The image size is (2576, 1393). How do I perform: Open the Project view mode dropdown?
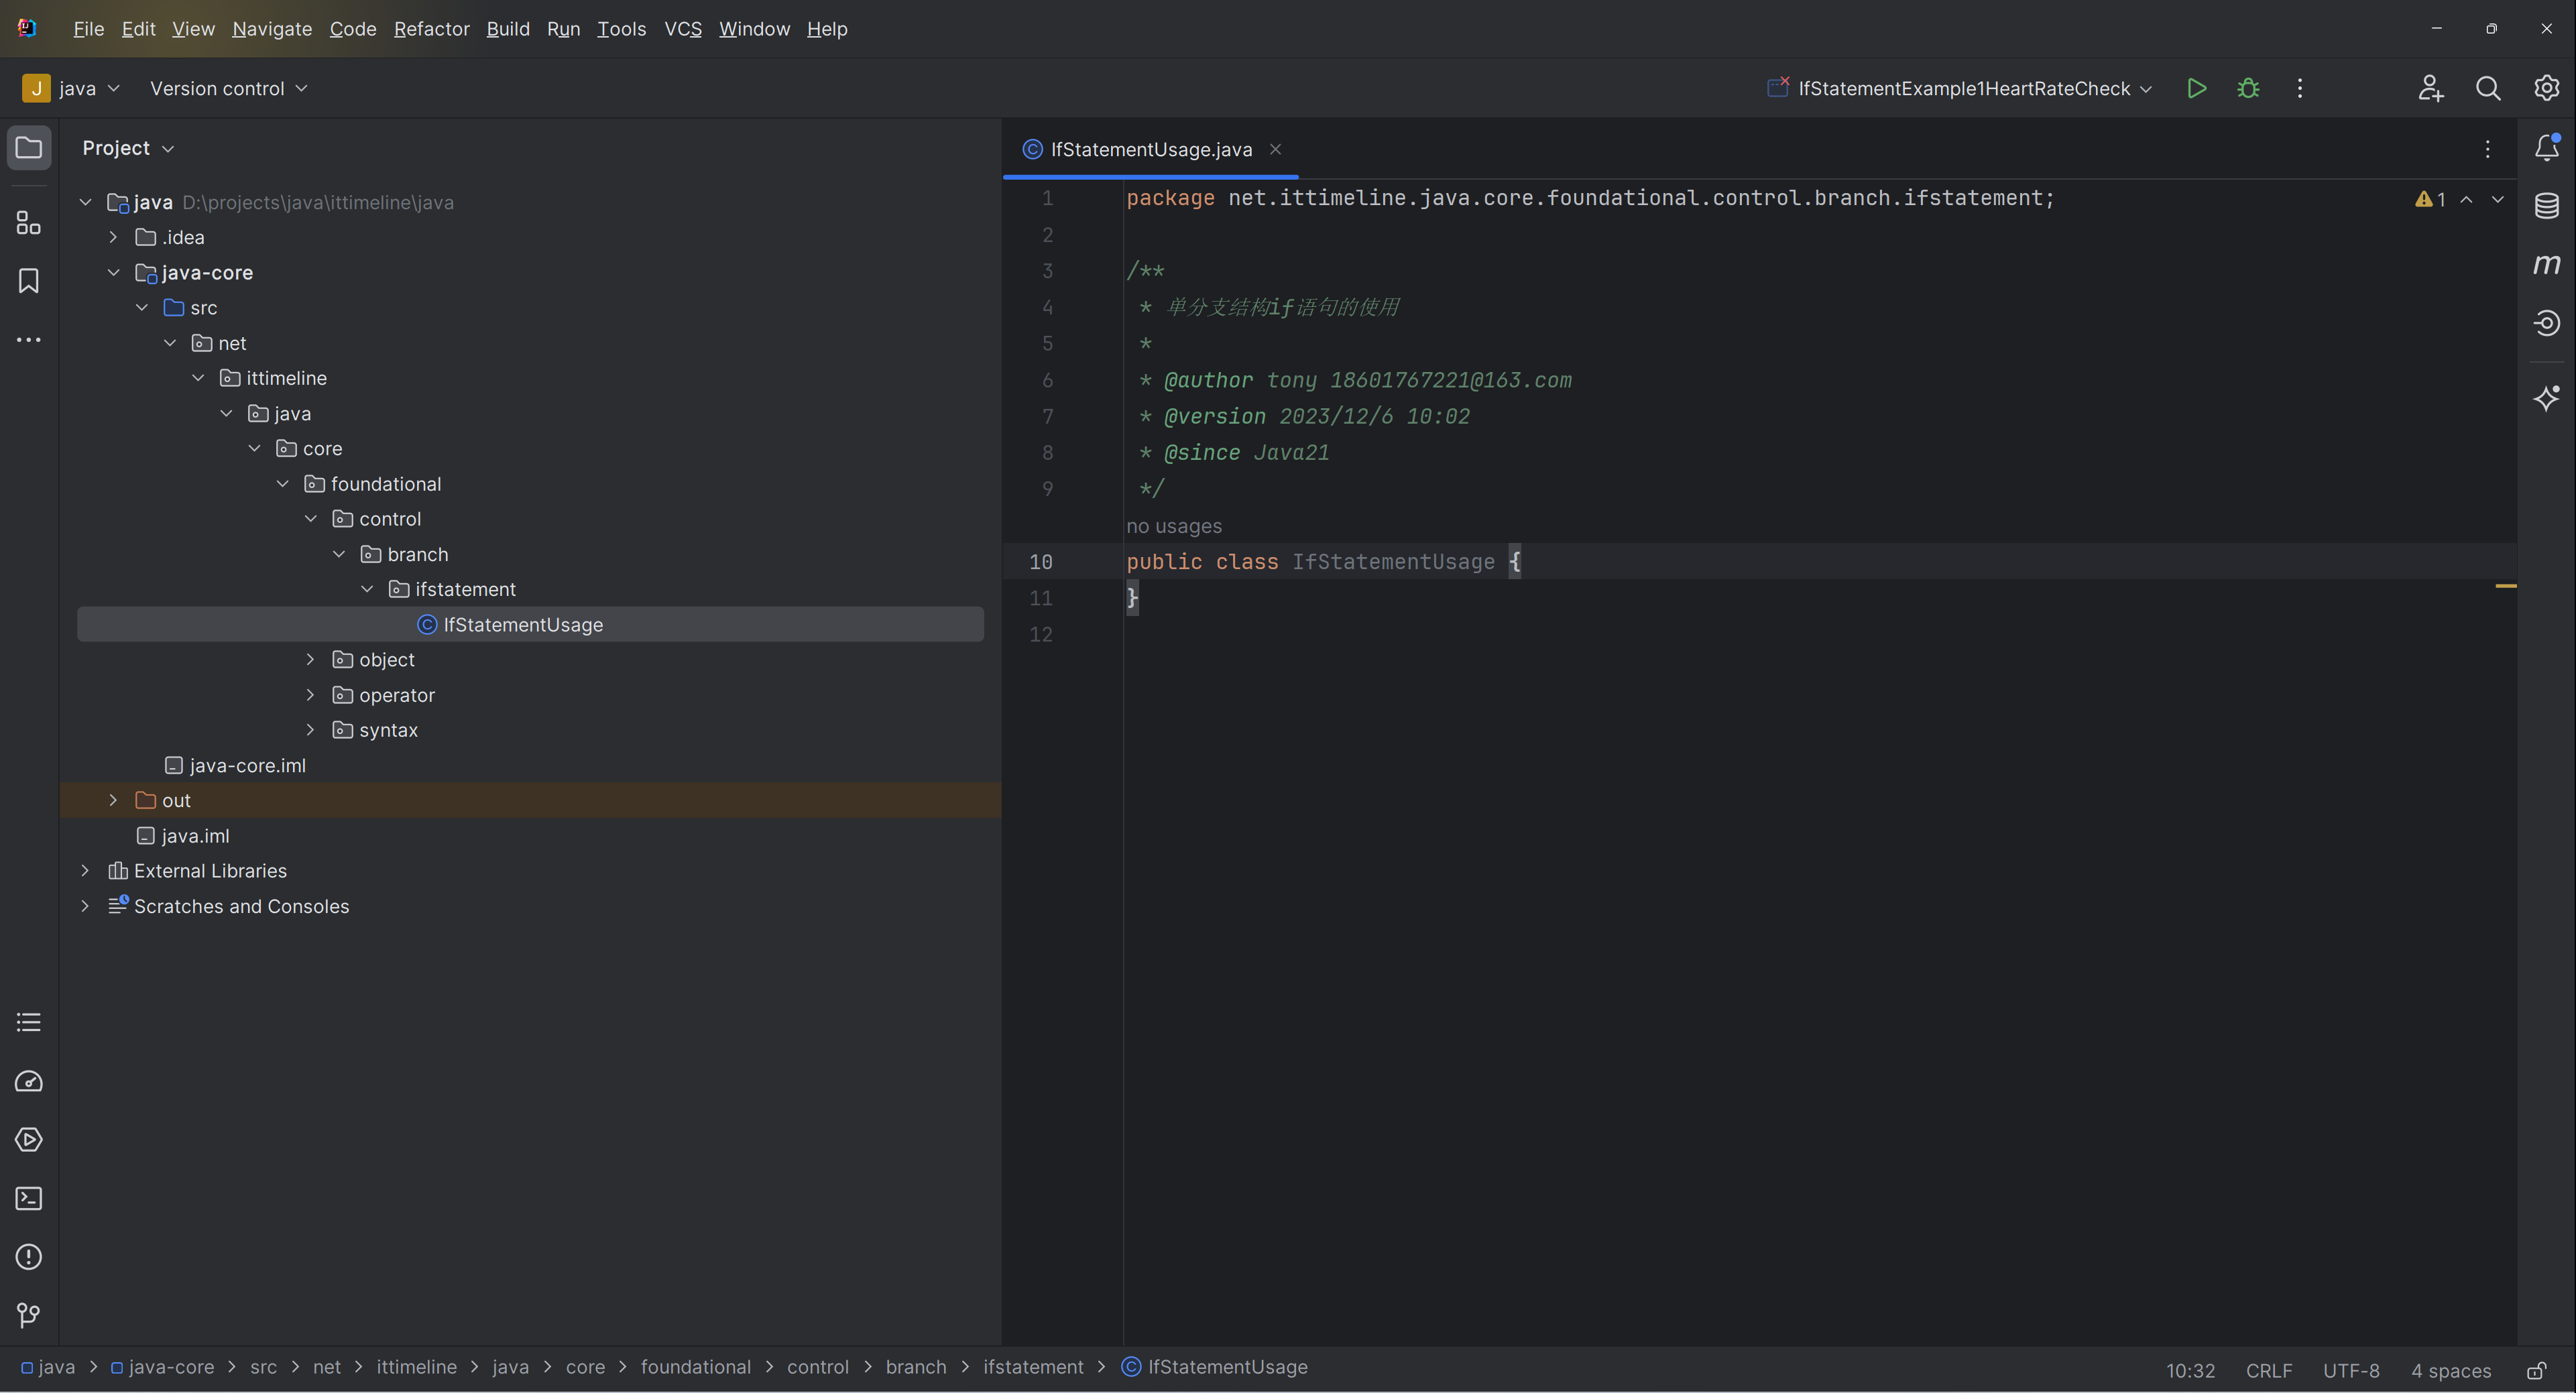[128, 148]
